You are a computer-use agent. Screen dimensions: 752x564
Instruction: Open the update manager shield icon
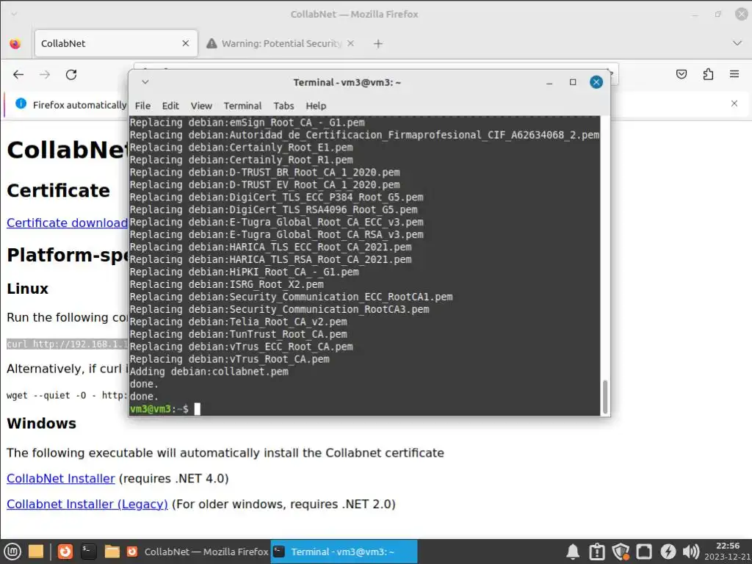pos(620,552)
